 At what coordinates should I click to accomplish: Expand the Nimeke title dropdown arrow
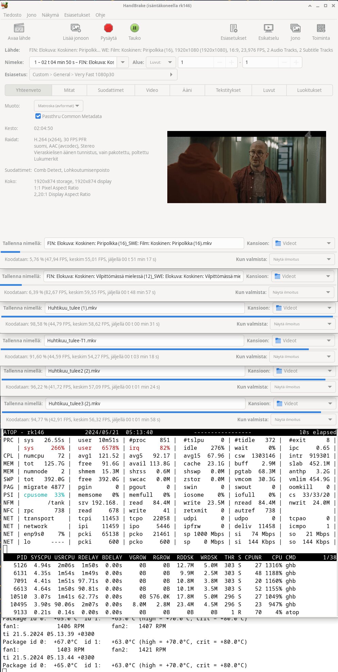123,62
